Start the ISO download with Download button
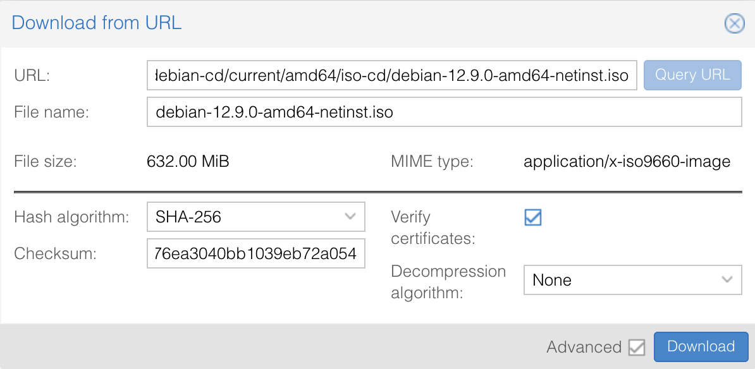Image resolution: width=755 pixels, height=369 pixels. click(701, 346)
